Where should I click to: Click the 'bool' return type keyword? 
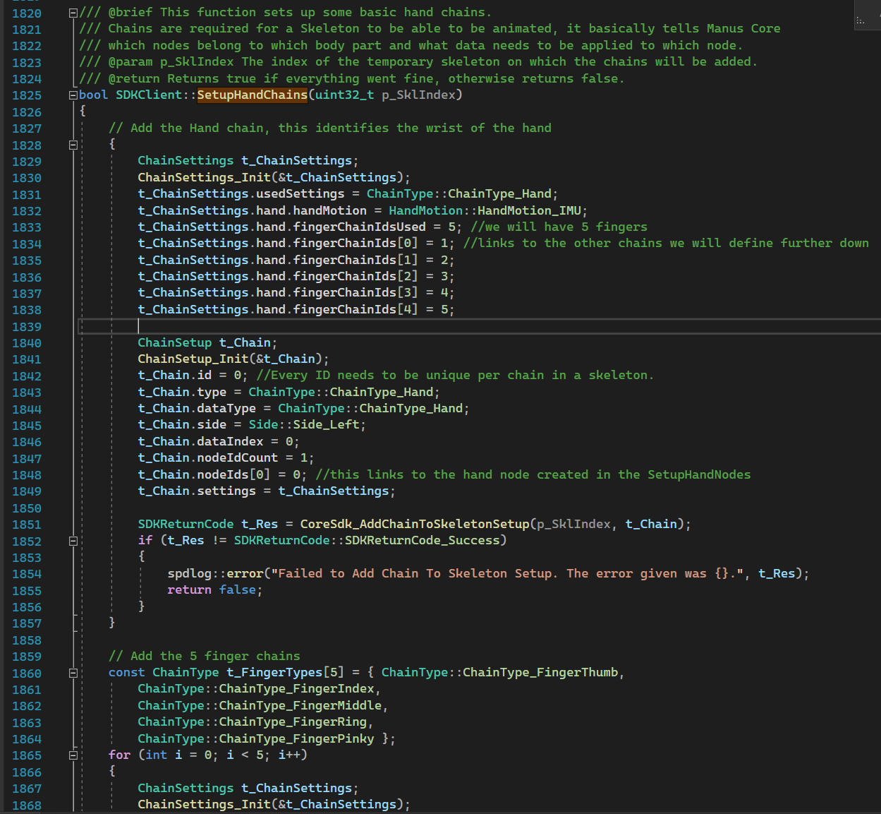[x=93, y=95]
